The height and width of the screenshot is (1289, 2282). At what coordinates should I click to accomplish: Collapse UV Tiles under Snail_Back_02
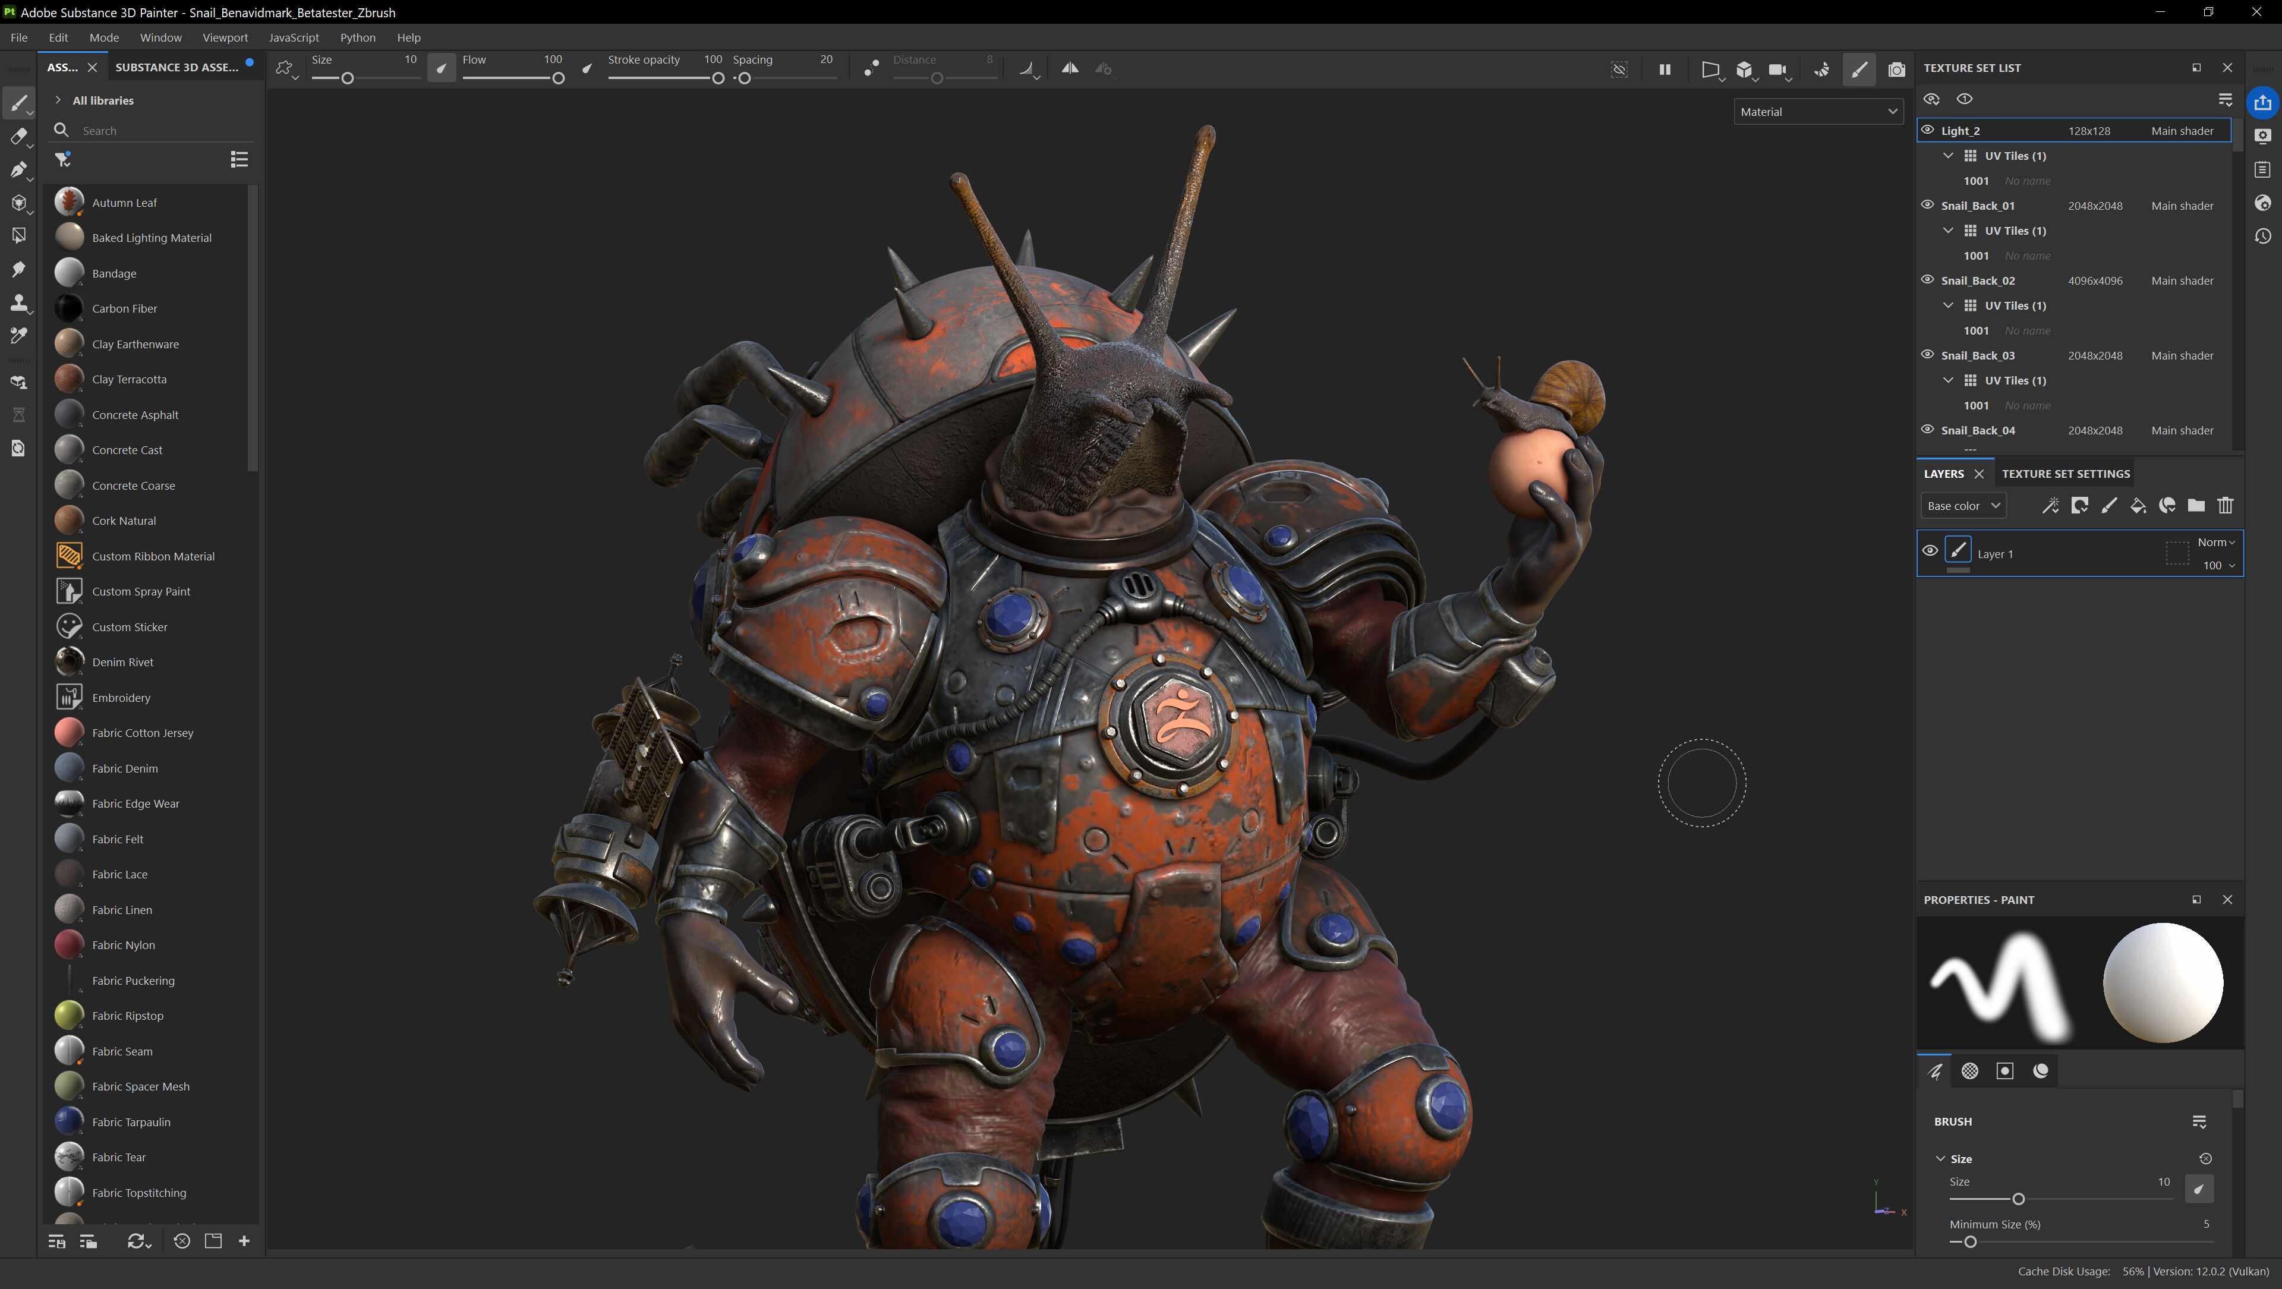[x=1948, y=305]
